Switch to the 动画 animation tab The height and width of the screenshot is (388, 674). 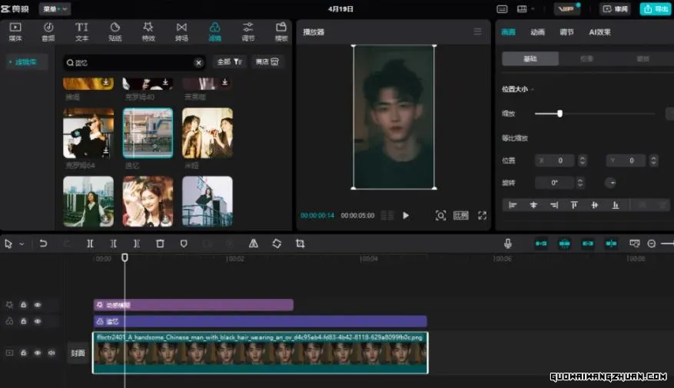(537, 32)
